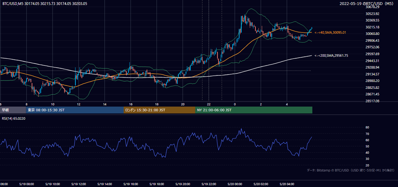Click the bottom date label 5/19 14:00
The width and height of the screenshot is (398, 187).
pos(105,184)
